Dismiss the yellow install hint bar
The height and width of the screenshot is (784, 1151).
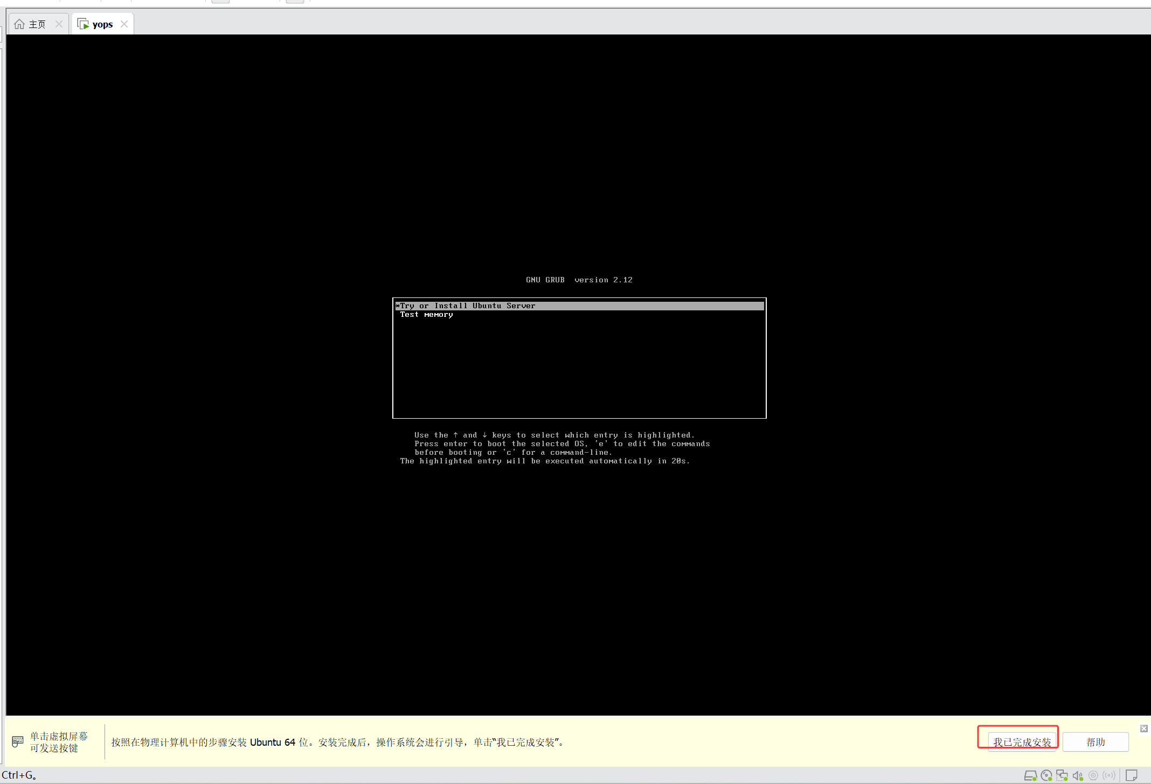click(1143, 729)
